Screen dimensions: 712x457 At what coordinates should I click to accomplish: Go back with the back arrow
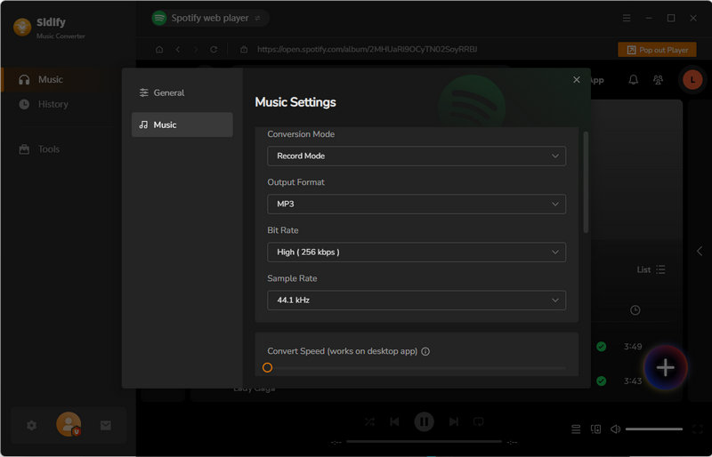178,50
